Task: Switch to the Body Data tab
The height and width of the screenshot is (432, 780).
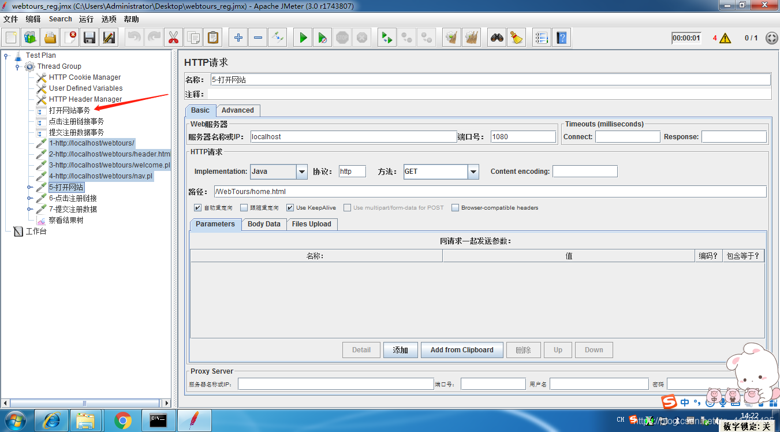Action: pyautogui.click(x=264, y=224)
